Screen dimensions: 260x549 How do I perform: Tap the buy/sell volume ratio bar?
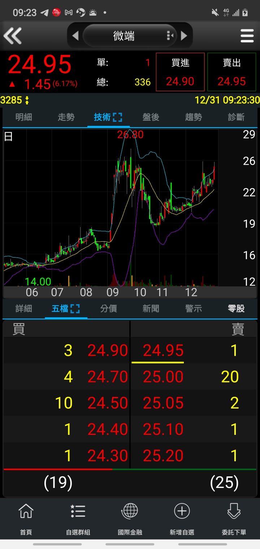(x=130, y=469)
